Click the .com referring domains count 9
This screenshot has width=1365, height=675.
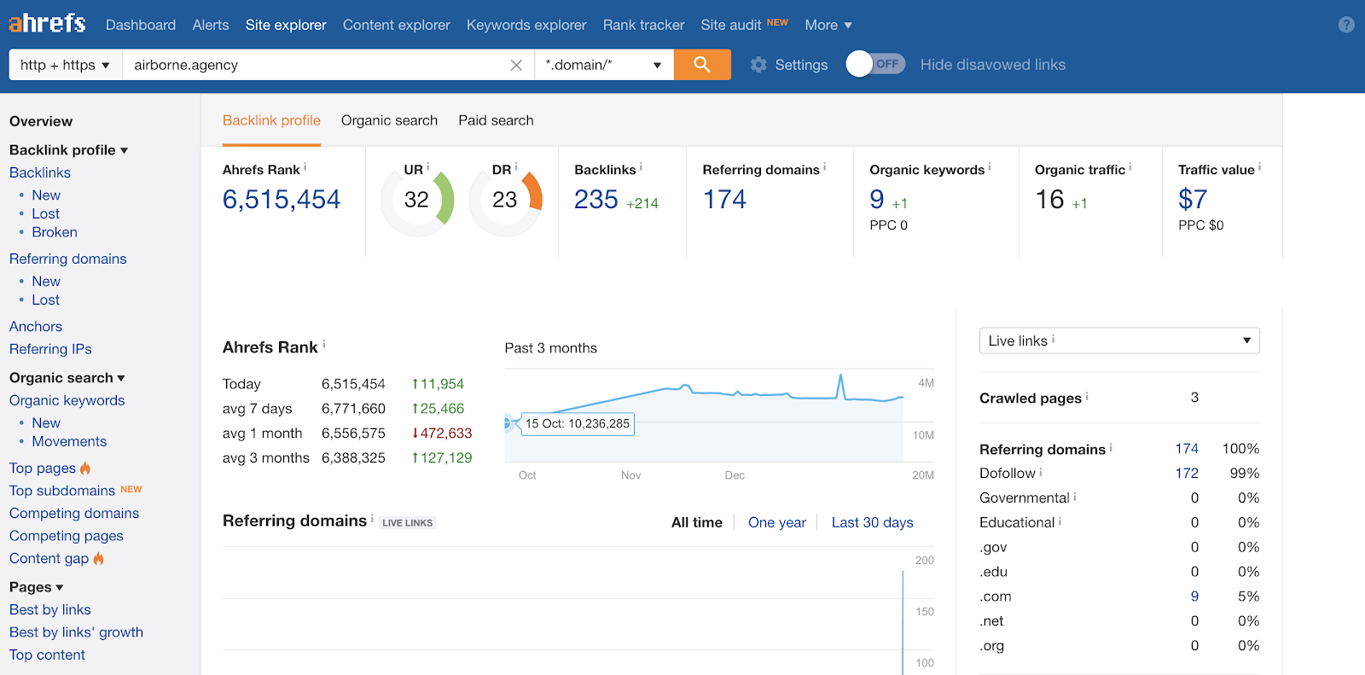click(1194, 596)
